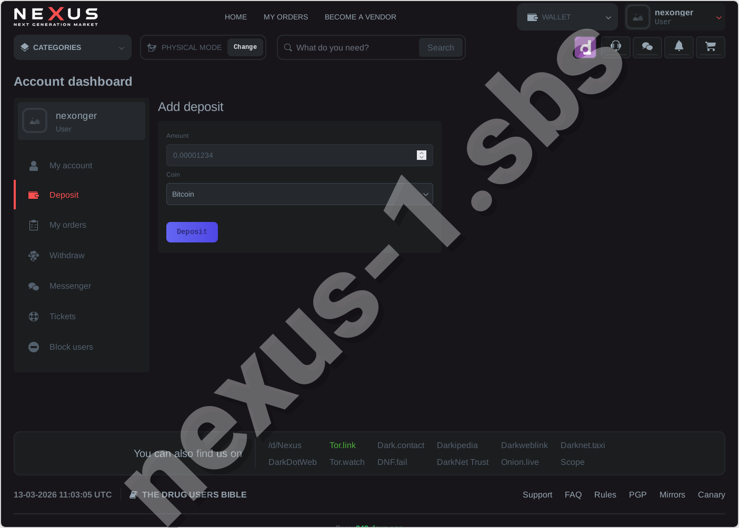Open the Canary footer link

(x=712, y=495)
